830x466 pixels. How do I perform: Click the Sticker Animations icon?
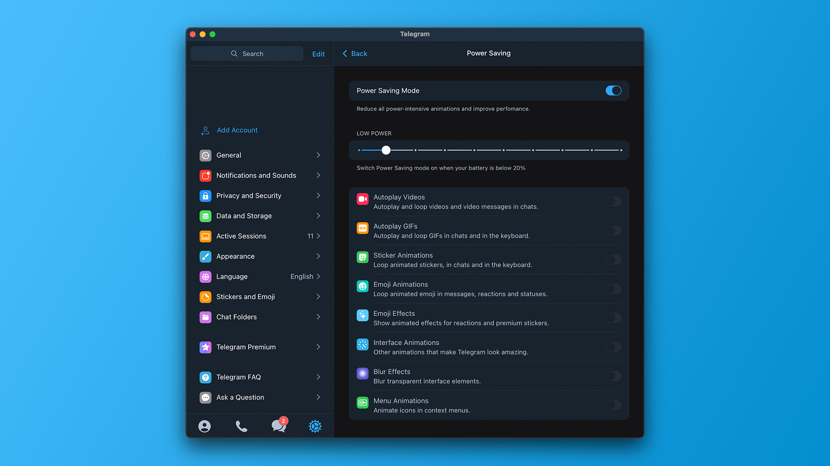pyautogui.click(x=363, y=259)
